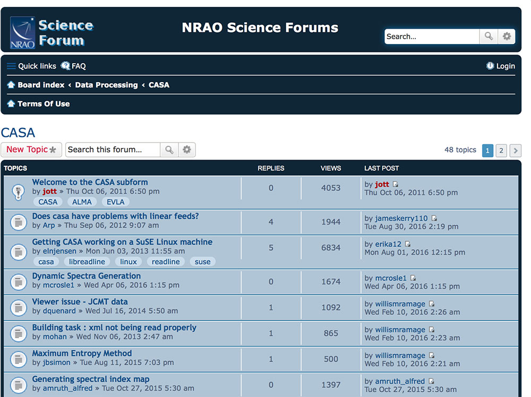Go to page 2 of topics

(x=501, y=151)
